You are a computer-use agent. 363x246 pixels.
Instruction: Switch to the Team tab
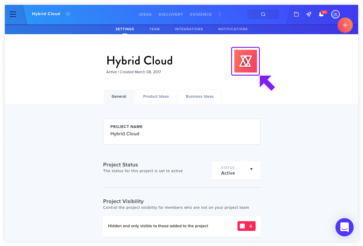(154, 29)
